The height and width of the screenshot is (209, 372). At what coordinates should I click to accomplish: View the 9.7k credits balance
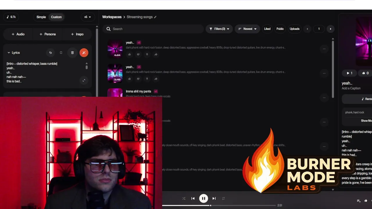click(11, 17)
